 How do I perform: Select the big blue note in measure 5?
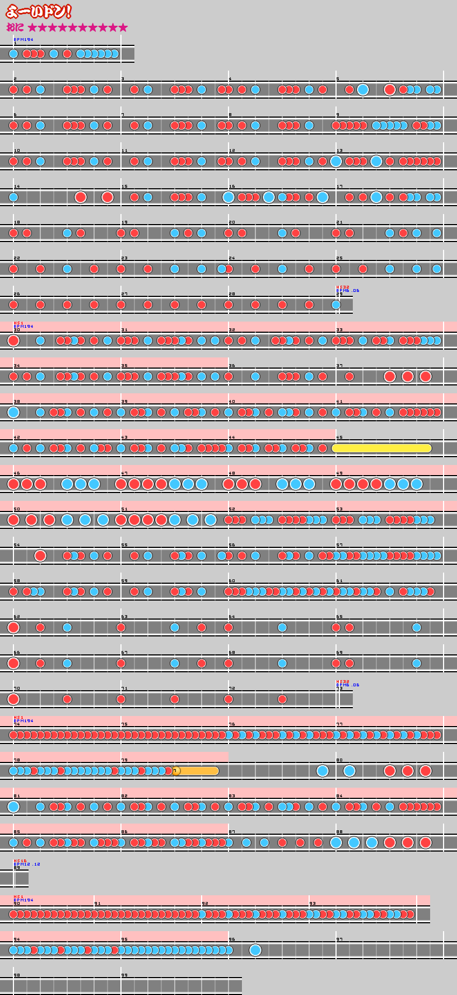(363, 90)
